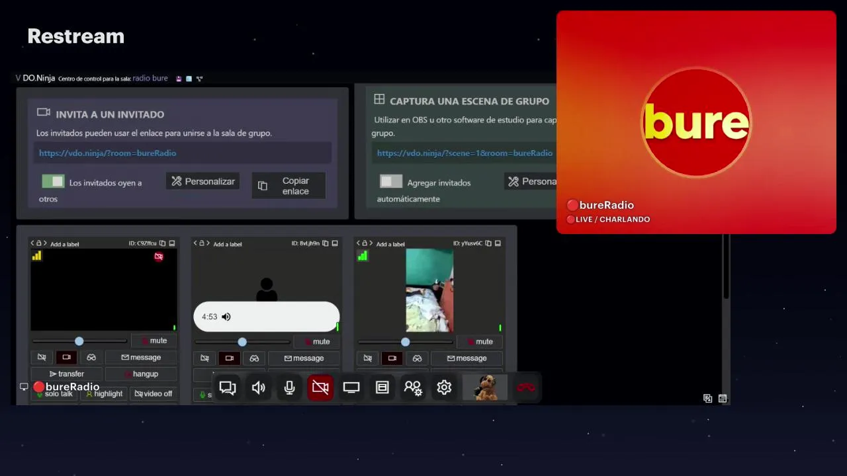Click the branch-shaped icon beside 'radio bure'
The image size is (847, 476).
[x=199, y=78]
